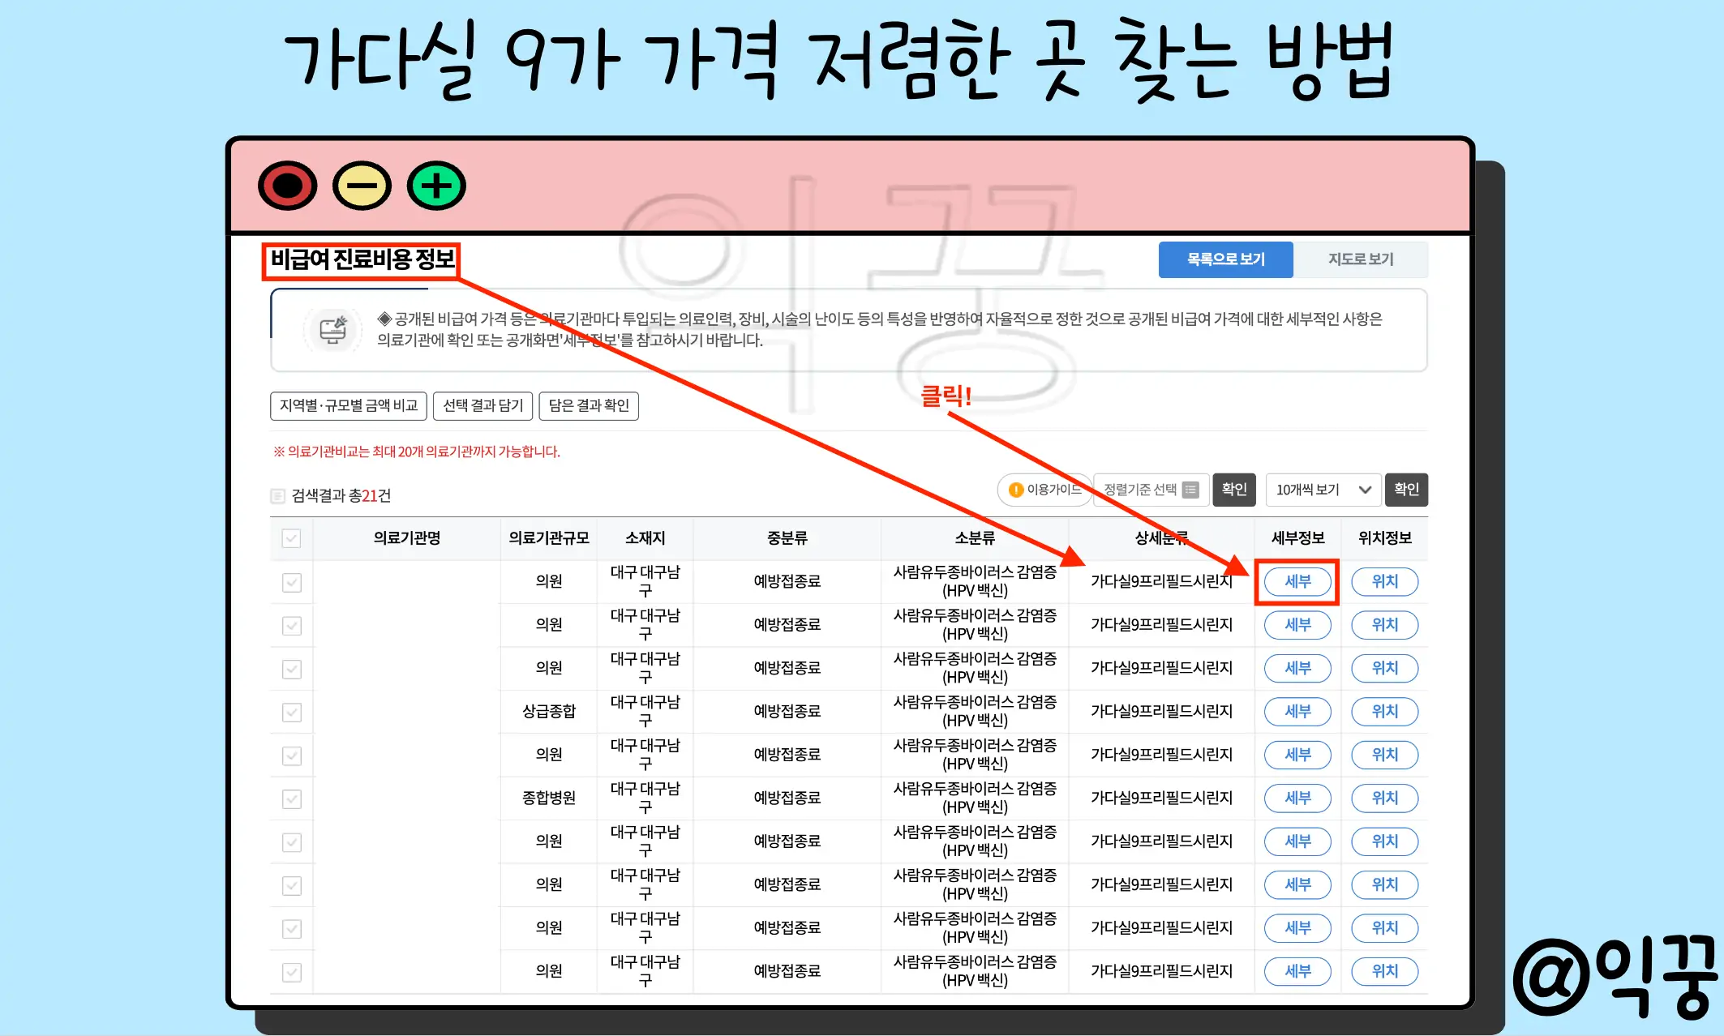
Task: Click the yellow minus icon in the toolbar
Action: click(362, 186)
